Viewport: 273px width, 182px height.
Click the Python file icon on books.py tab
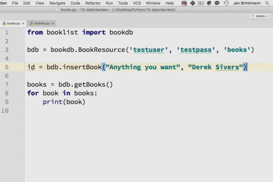pos(4,23)
